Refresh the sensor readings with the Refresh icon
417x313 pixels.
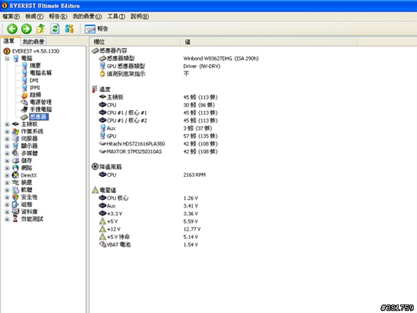[55, 29]
